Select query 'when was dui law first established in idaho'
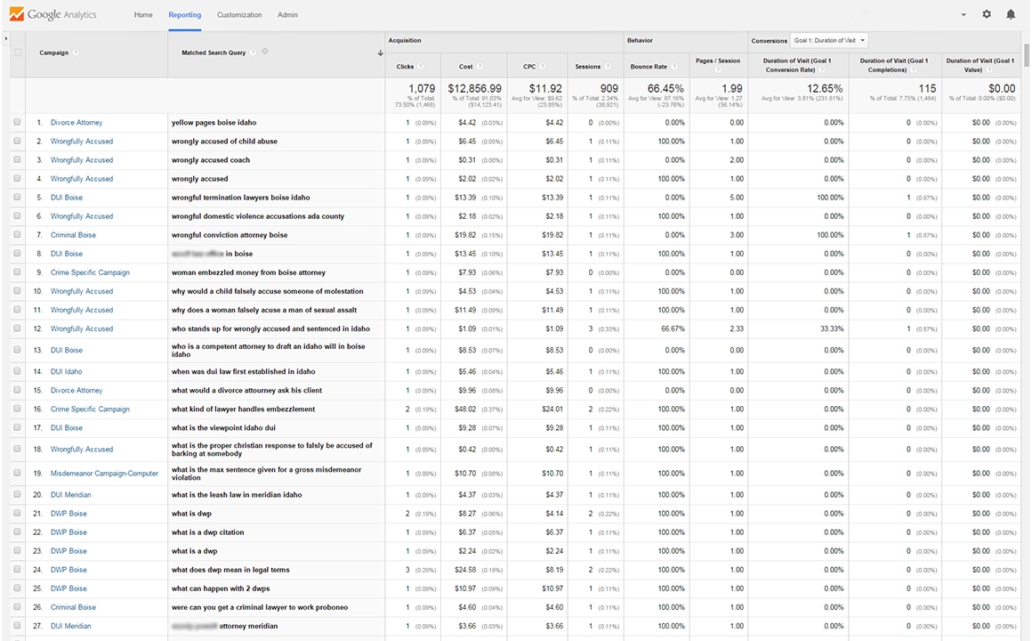 244,371
